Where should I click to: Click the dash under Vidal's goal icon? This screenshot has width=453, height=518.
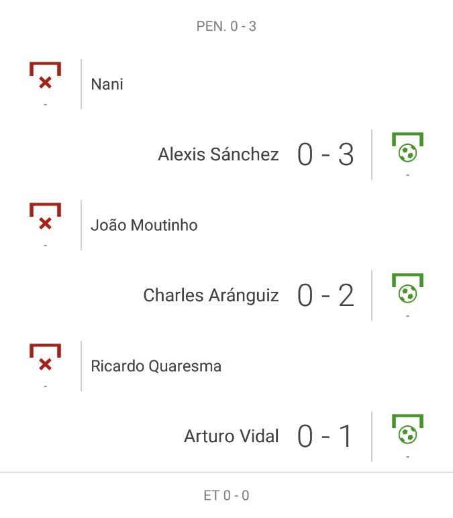click(x=407, y=457)
